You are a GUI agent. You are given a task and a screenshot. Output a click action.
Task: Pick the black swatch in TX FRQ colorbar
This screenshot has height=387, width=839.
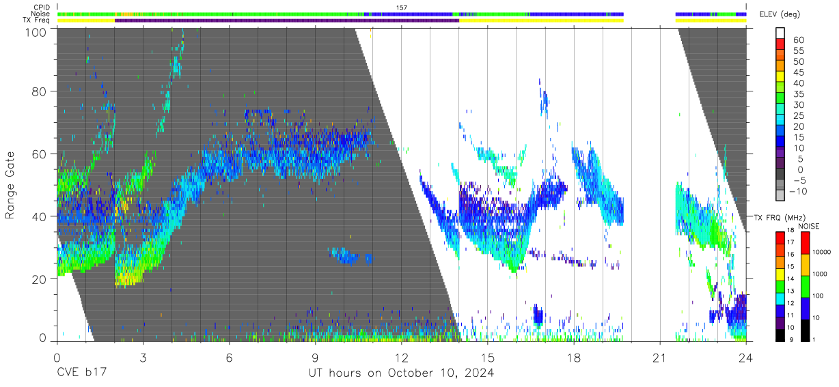(780, 334)
